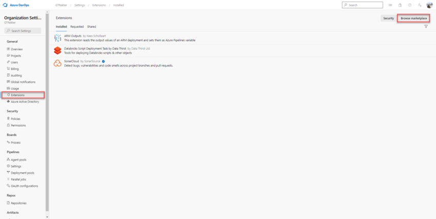The image size is (436, 219).
Task: Click the Security button
Action: [388, 18]
